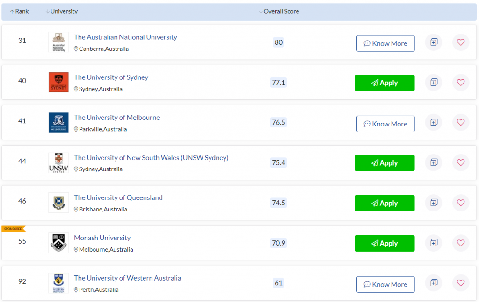Image resolution: width=479 pixels, height=302 pixels.
Task: Add University of Melbourne to compare list
Action: tap(434, 123)
